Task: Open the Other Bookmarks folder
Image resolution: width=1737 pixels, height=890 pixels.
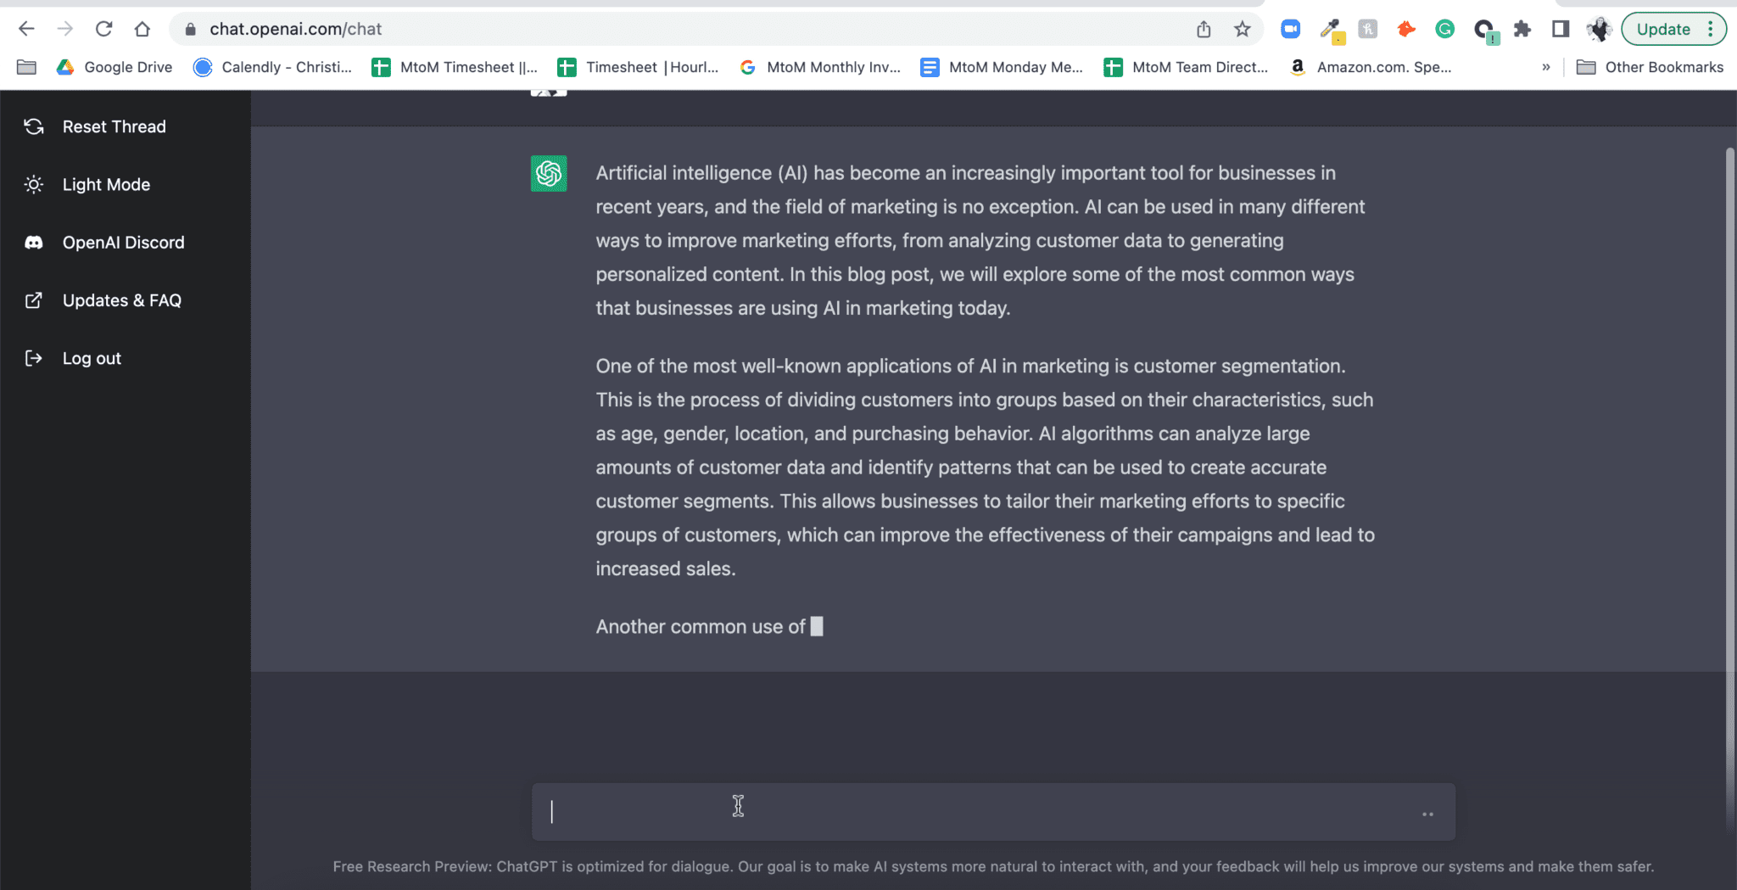Action: [x=1650, y=67]
